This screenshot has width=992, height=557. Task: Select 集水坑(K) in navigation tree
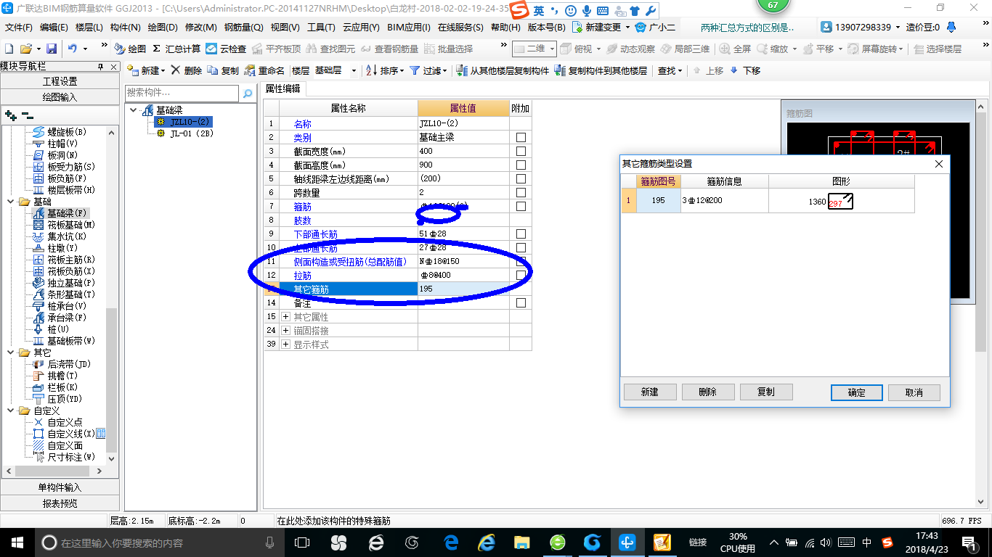[x=60, y=236]
